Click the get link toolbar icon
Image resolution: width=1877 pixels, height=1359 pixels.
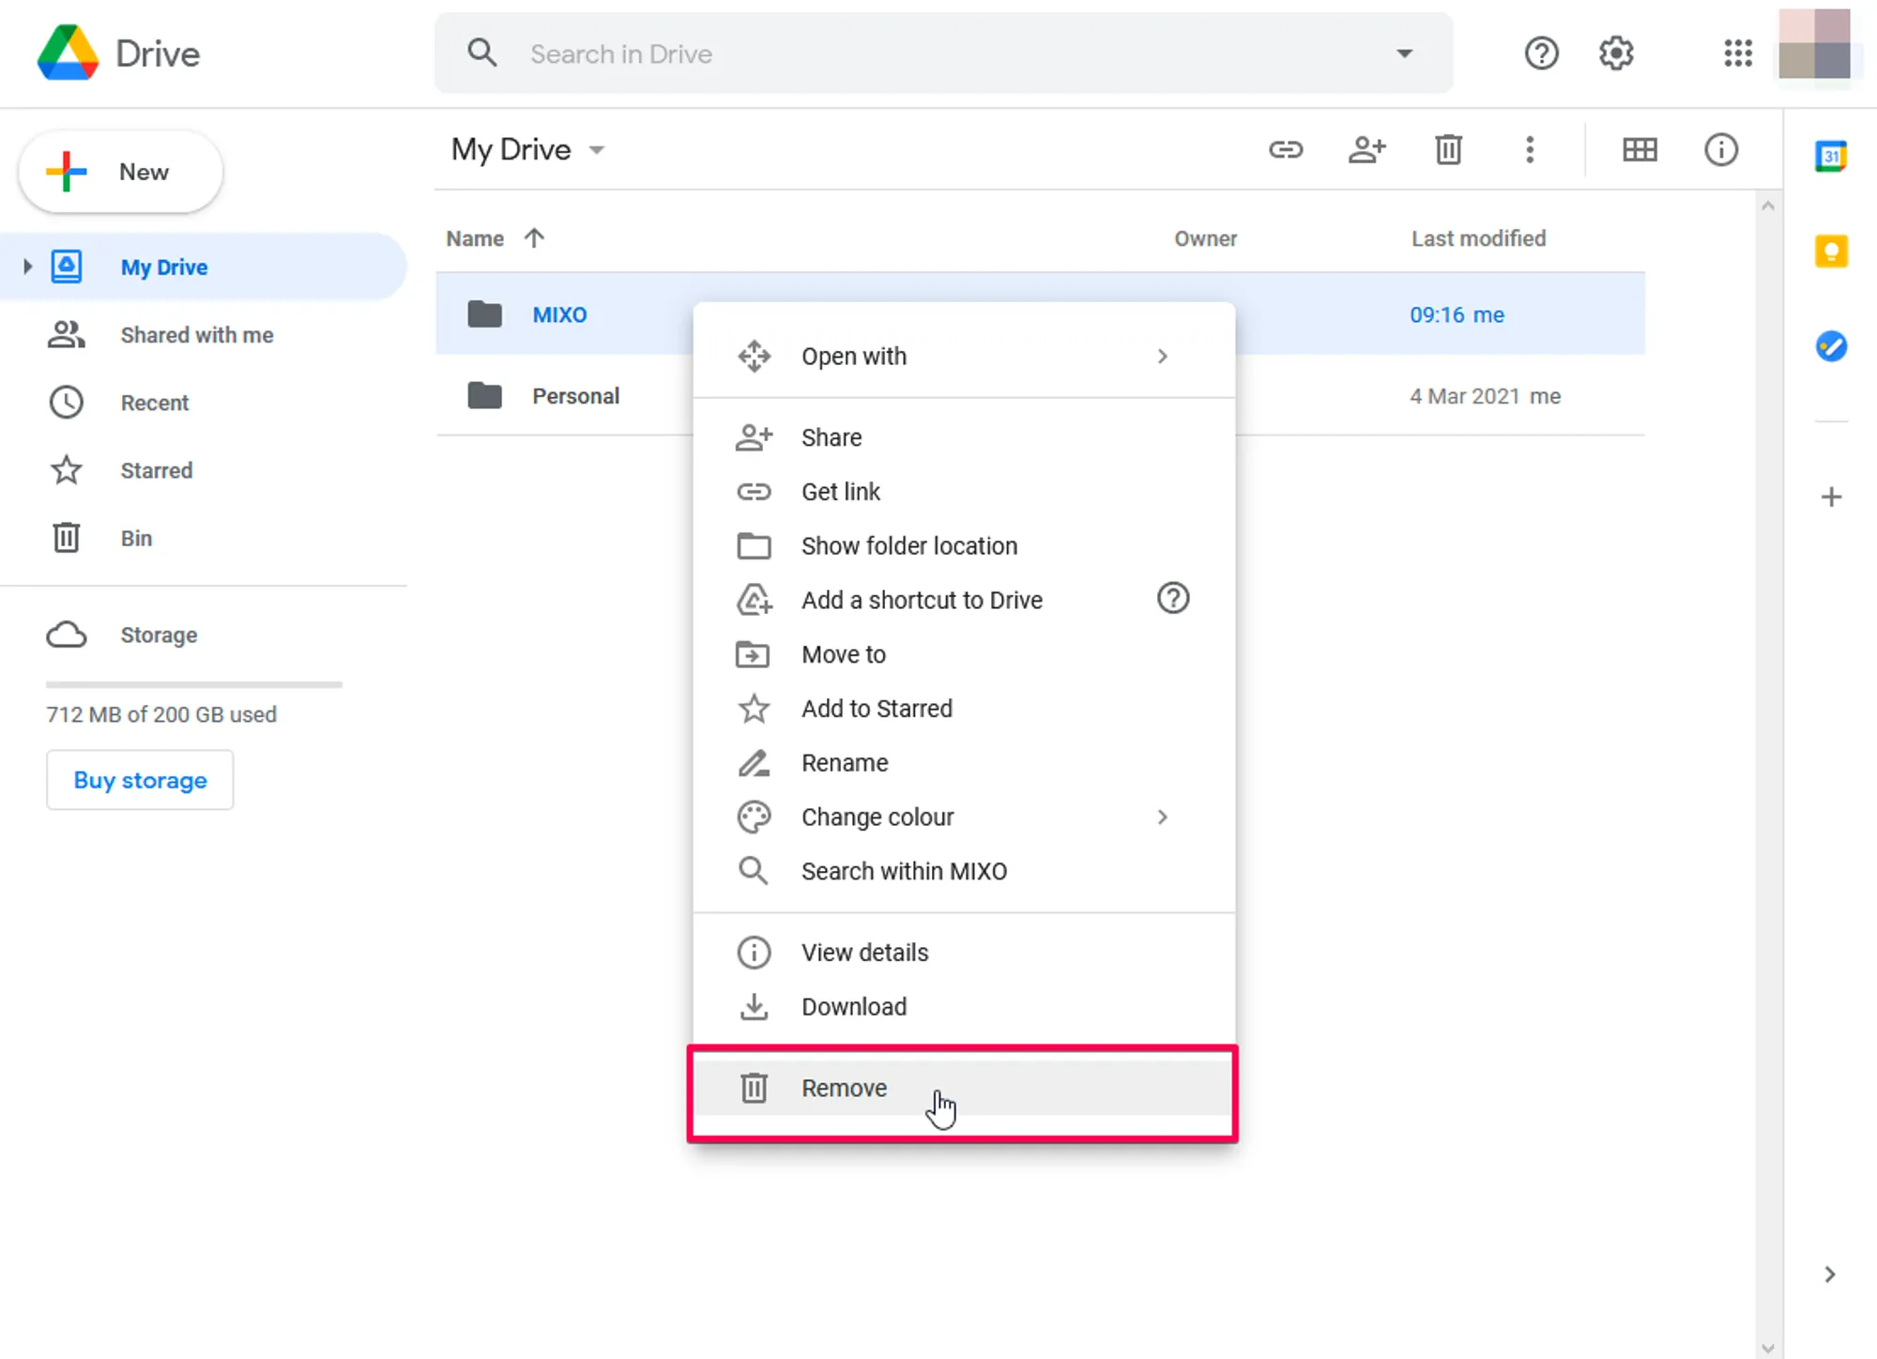tap(1286, 149)
